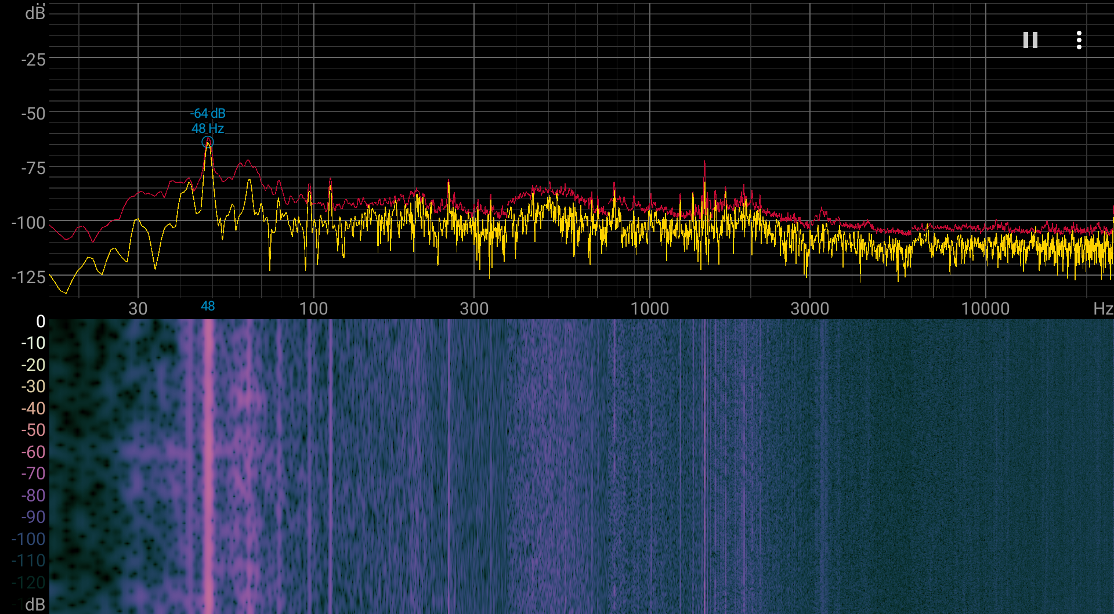Click the '-20' spectrogram color scale label

[33, 365]
